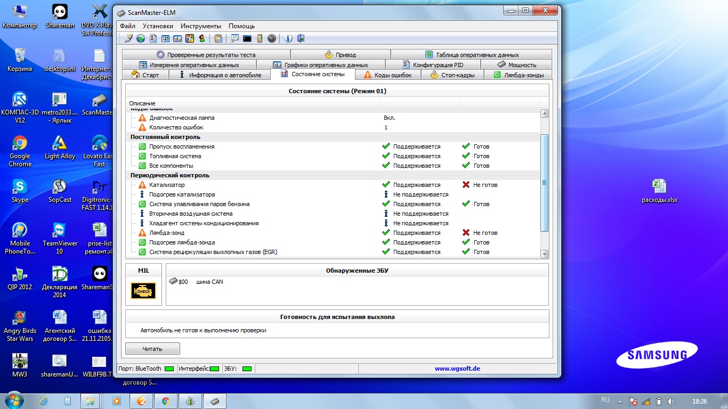Click the gauge dial toolbar icon
The width and height of the screenshot is (728, 409).
pyautogui.click(x=272, y=38)
